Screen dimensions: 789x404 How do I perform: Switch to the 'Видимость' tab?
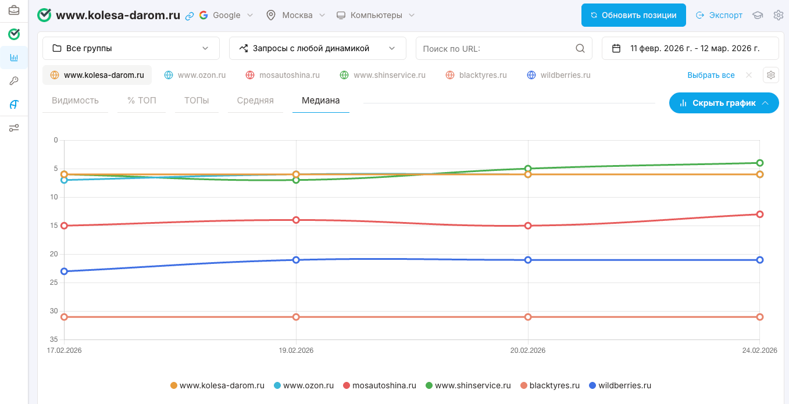(x=75, y=101)
